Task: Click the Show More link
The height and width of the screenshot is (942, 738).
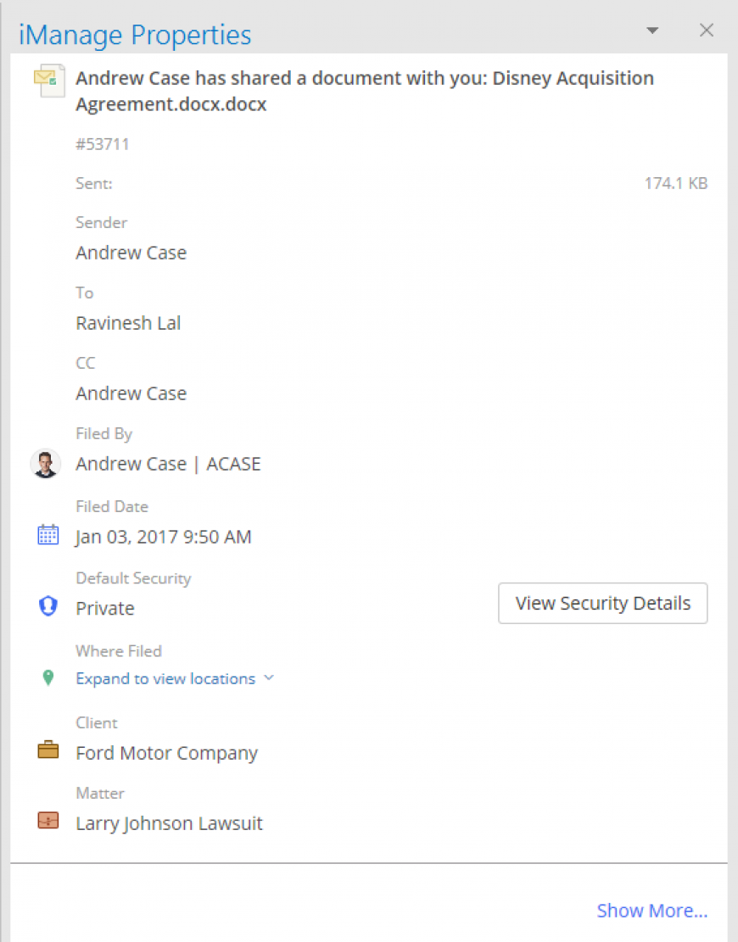Action: [652, 910]
